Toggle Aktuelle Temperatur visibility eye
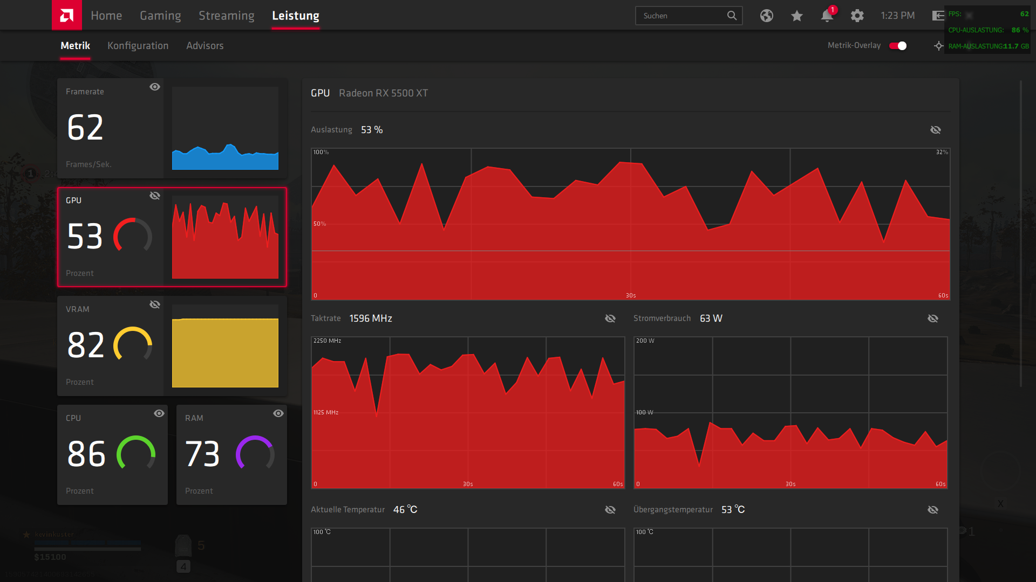This screenshot has width=1036, height=582. [610, 510]
